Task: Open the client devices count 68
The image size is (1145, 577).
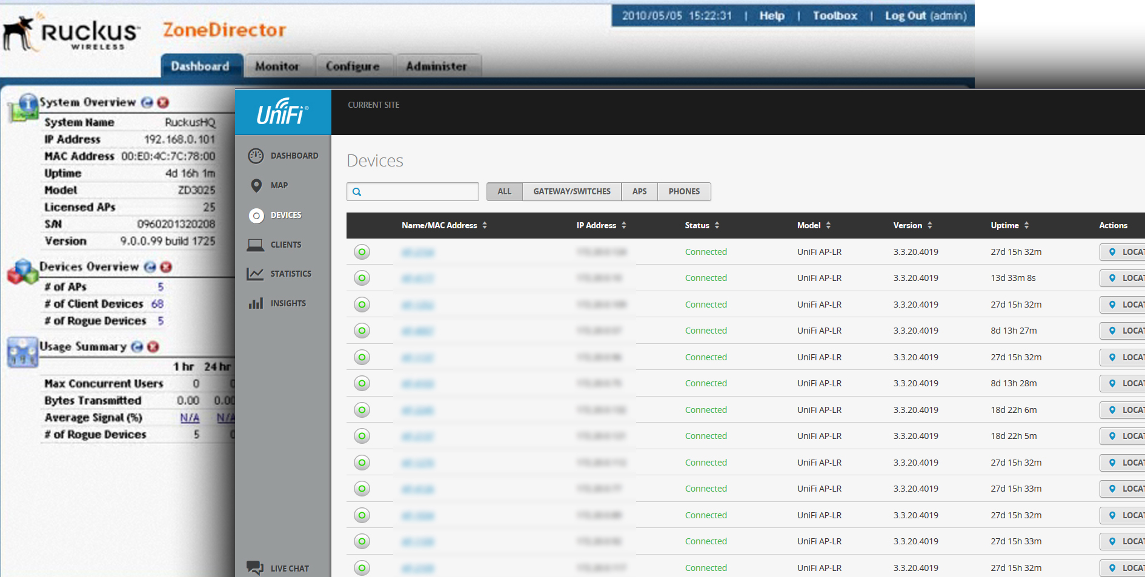Action: point(158,304)
